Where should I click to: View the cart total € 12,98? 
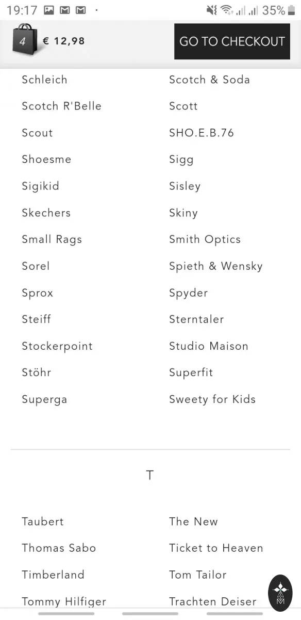(x=63, y=41)
